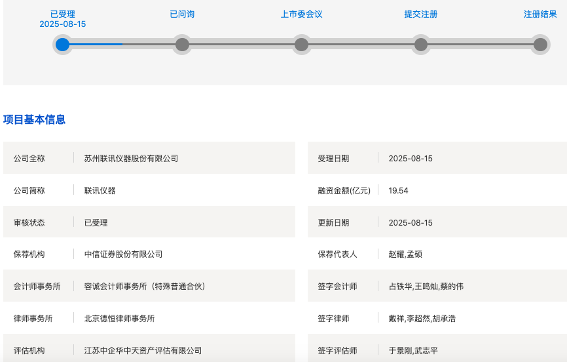The height and width of the screenshot is (362, 567).
Task: Click the 公司简称 field label
Action: pyautogui.click(x=29, y=191)
